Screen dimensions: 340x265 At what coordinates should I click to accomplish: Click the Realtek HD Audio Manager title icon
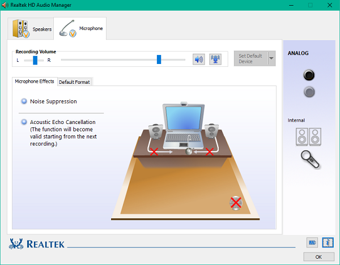click(x=5, y=5)
